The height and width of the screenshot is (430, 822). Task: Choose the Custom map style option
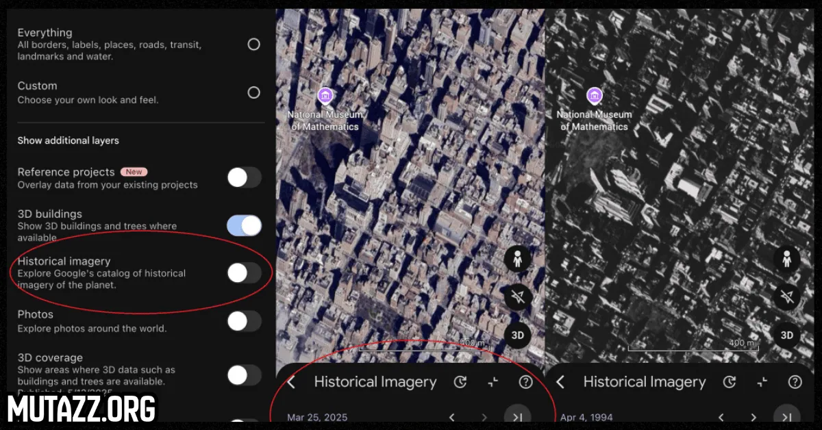click(x=253, y=92)
